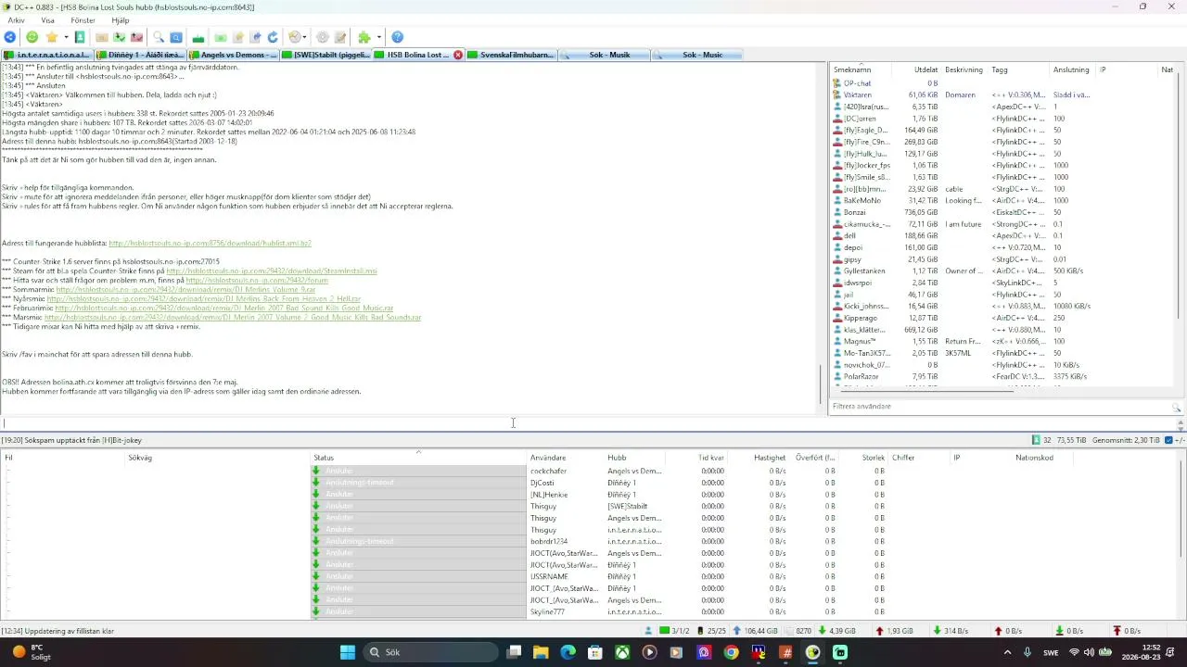Sort transfers by Status column header
Image resolution: width=1187 pixels, height=667 pixels.
[x=419, y=458]
